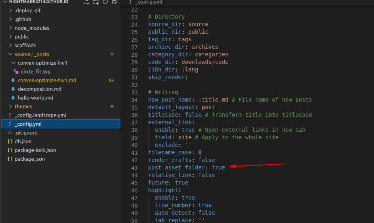The width and height of the screenshot is (374, 223).
Task: Click the New File icon in explorer header
Action: [86, 2]
